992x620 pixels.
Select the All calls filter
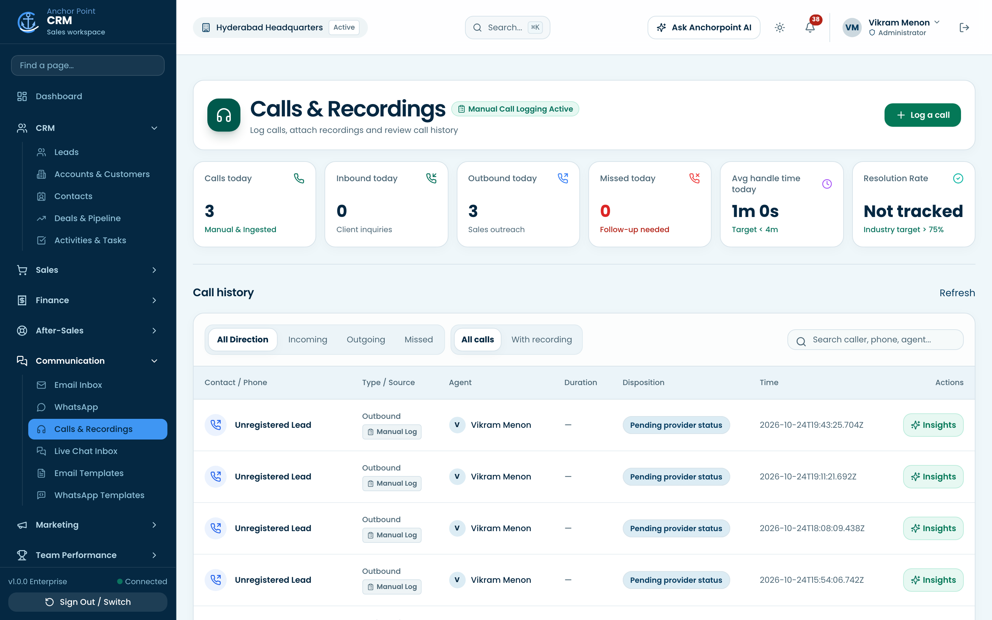(x=477, y=340)
